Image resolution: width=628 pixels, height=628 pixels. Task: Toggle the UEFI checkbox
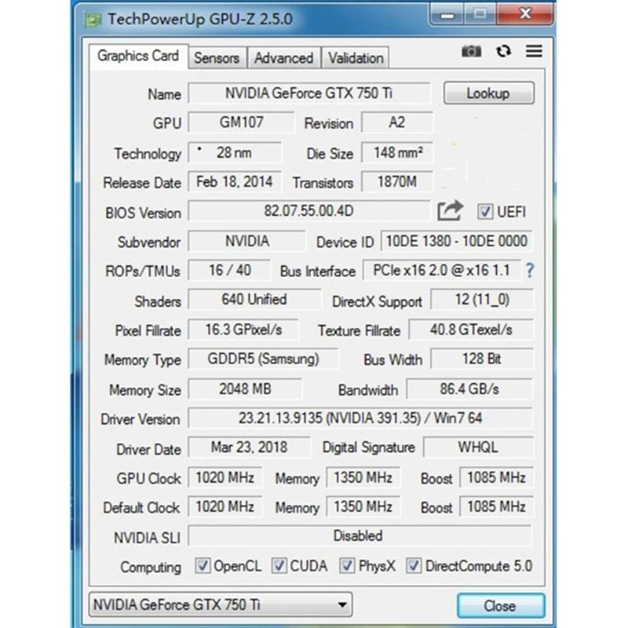tap(484, 211)
